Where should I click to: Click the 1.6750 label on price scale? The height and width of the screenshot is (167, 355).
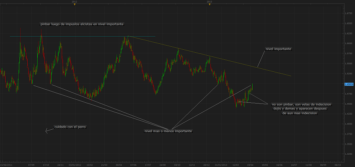point(348,13)
